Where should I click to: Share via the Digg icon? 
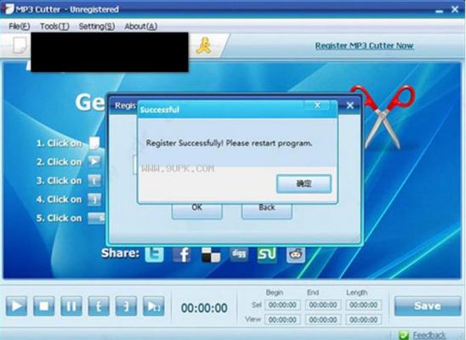(239, 254)
